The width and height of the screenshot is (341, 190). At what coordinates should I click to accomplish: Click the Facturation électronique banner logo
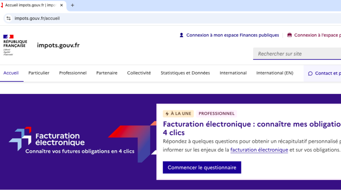47,139
